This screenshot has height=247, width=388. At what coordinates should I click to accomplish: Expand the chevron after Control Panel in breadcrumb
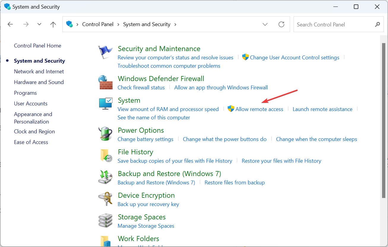point(118,24)
